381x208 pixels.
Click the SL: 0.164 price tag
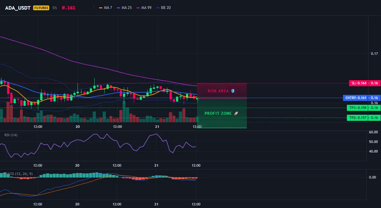(x=358, y=83)
